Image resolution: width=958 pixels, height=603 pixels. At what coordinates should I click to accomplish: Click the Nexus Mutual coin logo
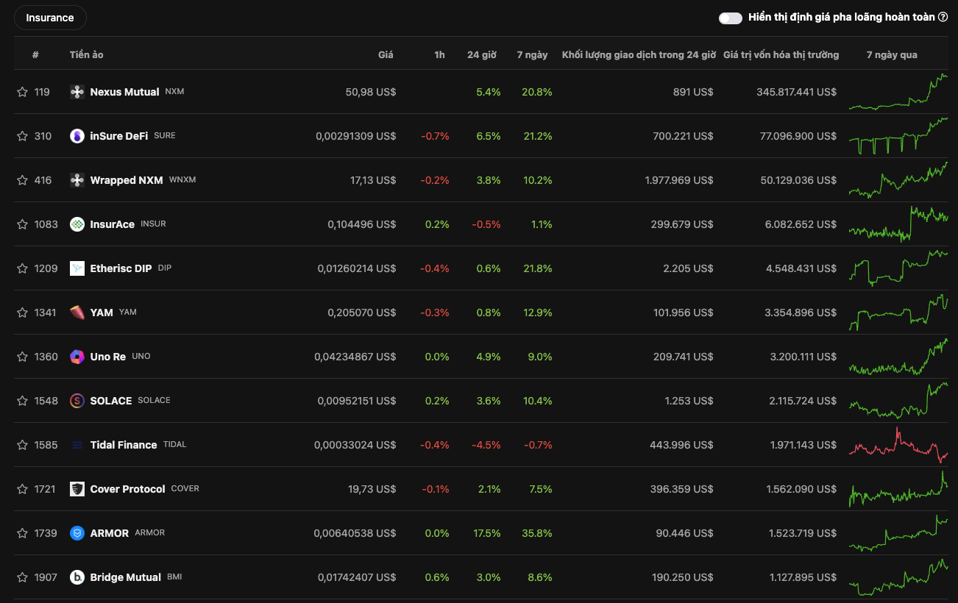(77, 92)
